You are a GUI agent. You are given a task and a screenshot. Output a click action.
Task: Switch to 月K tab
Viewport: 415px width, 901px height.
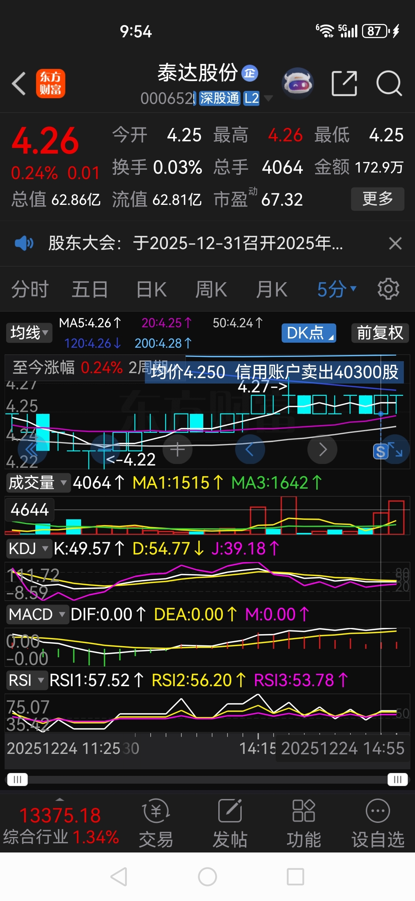pyautogui.click(x=272, y=289)
